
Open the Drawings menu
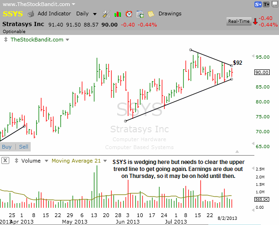point(170,14)
